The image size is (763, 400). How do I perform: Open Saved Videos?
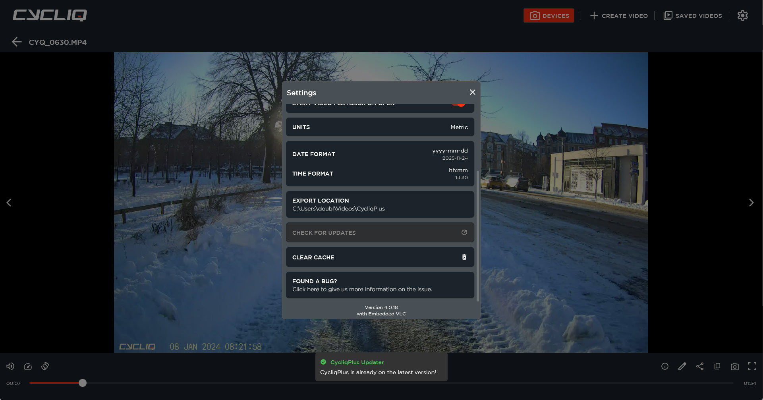coord(693,15)
